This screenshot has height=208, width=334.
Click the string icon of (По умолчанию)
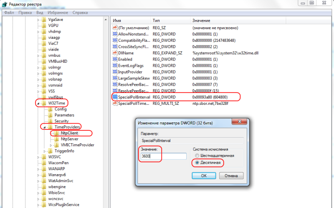tap(115, 28)
